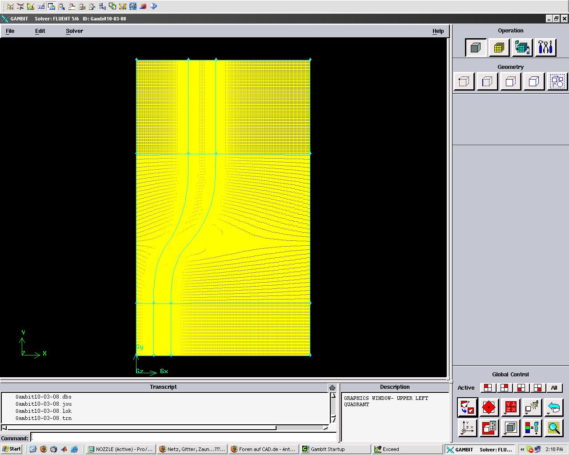Switch to Foren auf CAD.de taskbar window
Image resolution: width=569 pixels, height=455 pixels.
point(263,449)
